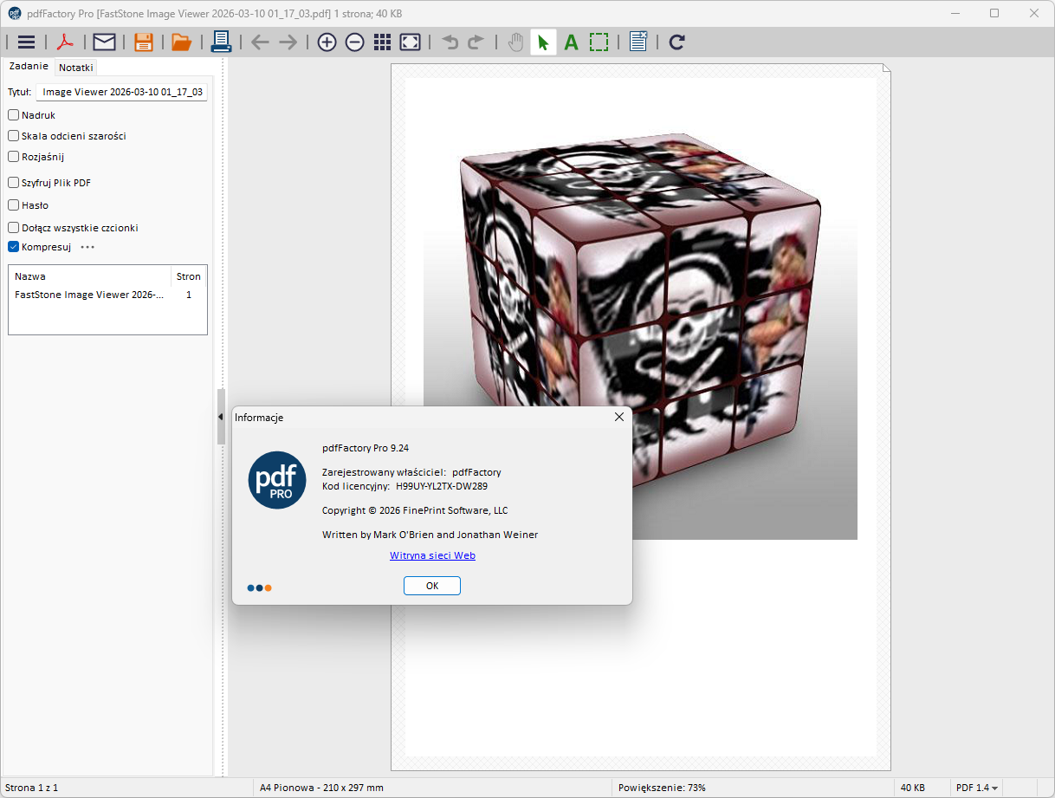This screenshot has width=1055, height=798.
Task: Click the page with X icon
Action: tap(638, 42)
